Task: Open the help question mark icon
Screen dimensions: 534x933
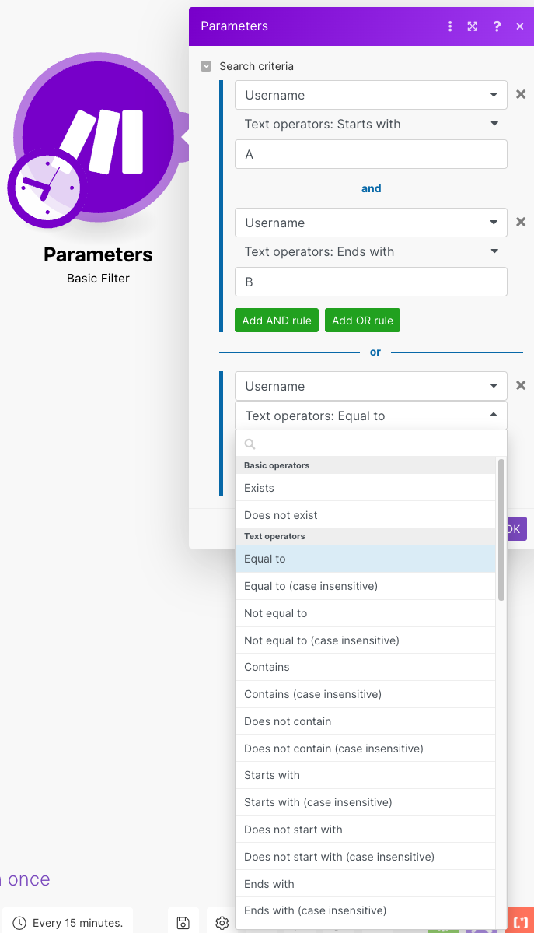Action: (x=497, y=26)
